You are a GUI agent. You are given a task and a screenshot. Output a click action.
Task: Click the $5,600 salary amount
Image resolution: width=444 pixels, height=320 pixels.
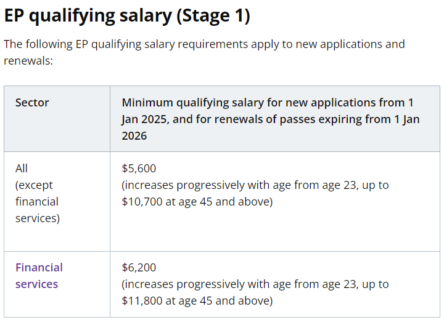coord(139,168)
